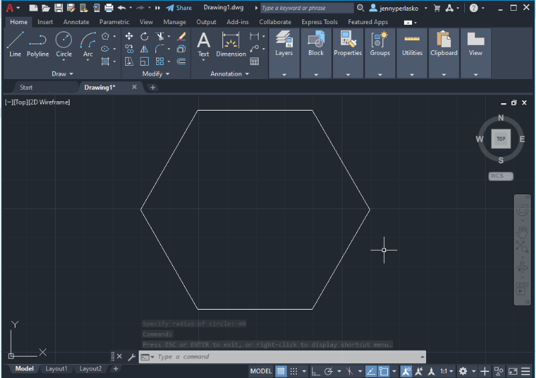Toggle the drawing grid display in status bar
Image resolution: width=536 pixels, height=378 pixels.
[x=281, y=371]
